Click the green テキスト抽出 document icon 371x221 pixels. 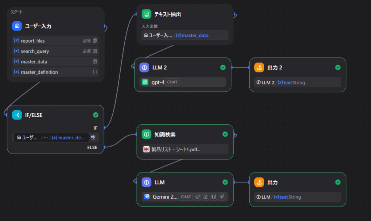point(146,14)
